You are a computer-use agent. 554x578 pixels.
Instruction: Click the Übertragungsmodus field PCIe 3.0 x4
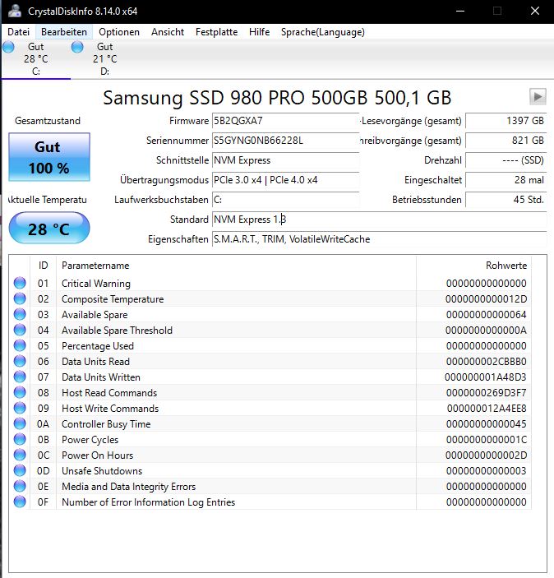[x=286, y=180]
